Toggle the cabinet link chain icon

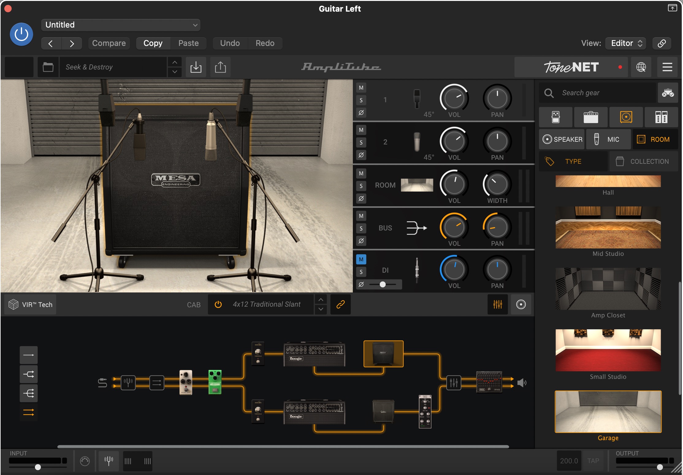coord(341,304)
